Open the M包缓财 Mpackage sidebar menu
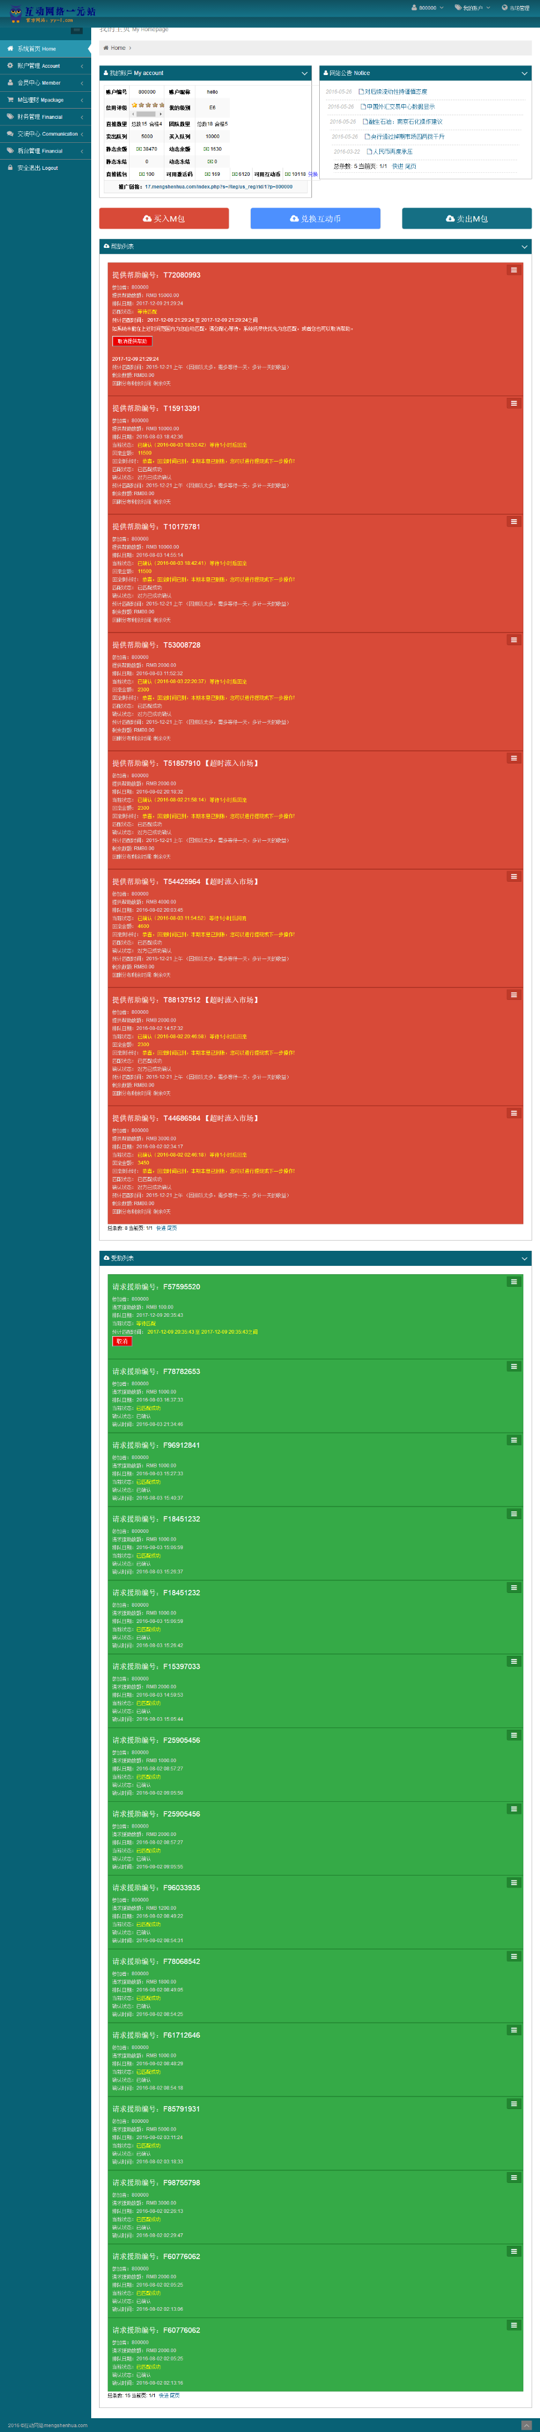Image resolution: width=540 pixels, height=2432 pixels. (x=46, y=100)
